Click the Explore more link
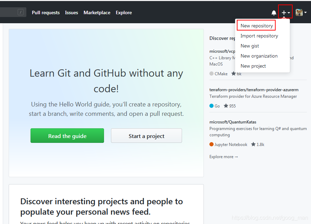Image resolution: width=311 pixels, height=224 pixels. [224, 157]
